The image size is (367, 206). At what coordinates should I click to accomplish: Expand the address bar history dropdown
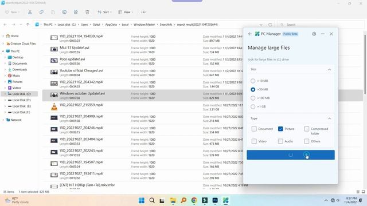coord(261,25)
